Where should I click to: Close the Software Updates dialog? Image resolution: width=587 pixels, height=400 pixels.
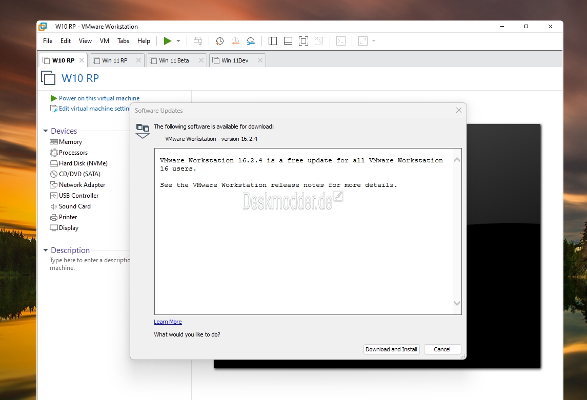(x=459, y=110)
